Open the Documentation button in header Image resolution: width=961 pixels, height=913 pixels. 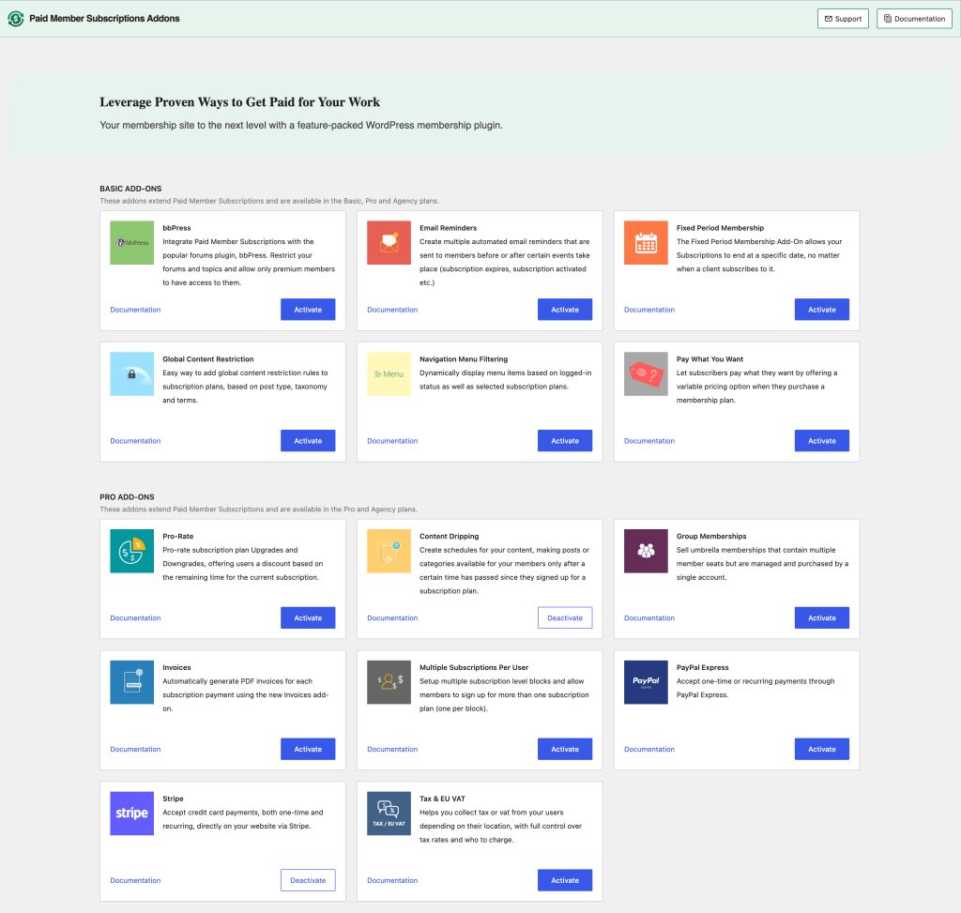point(914,19)
